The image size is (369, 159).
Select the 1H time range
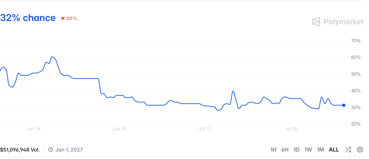coord(273,150)
